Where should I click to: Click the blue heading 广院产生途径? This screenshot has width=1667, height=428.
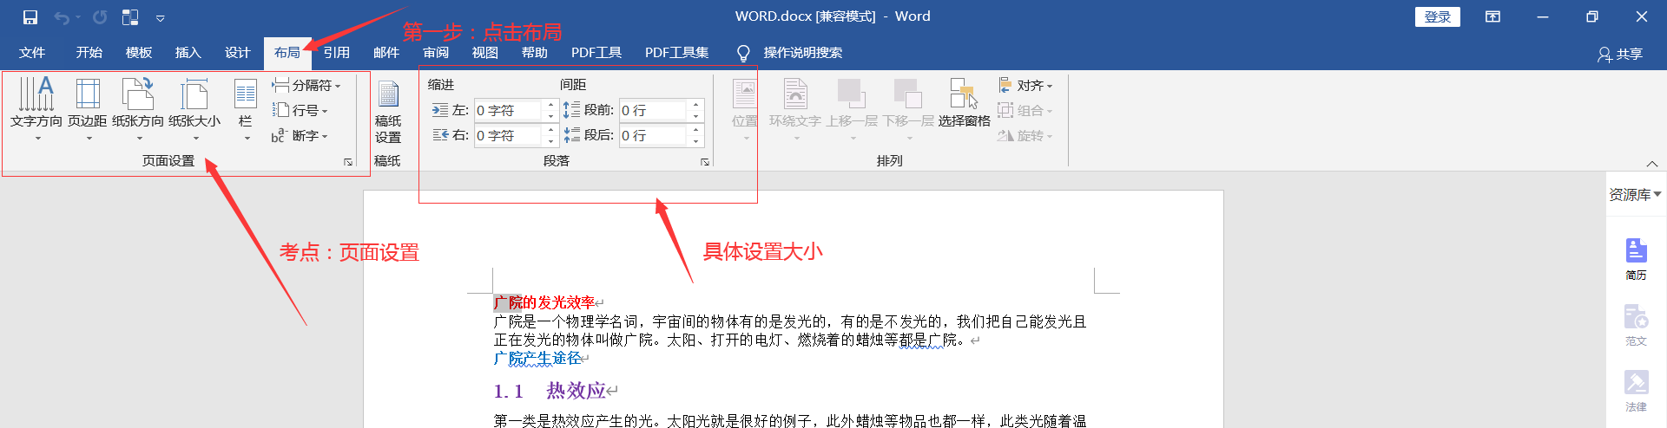[537, 358]
